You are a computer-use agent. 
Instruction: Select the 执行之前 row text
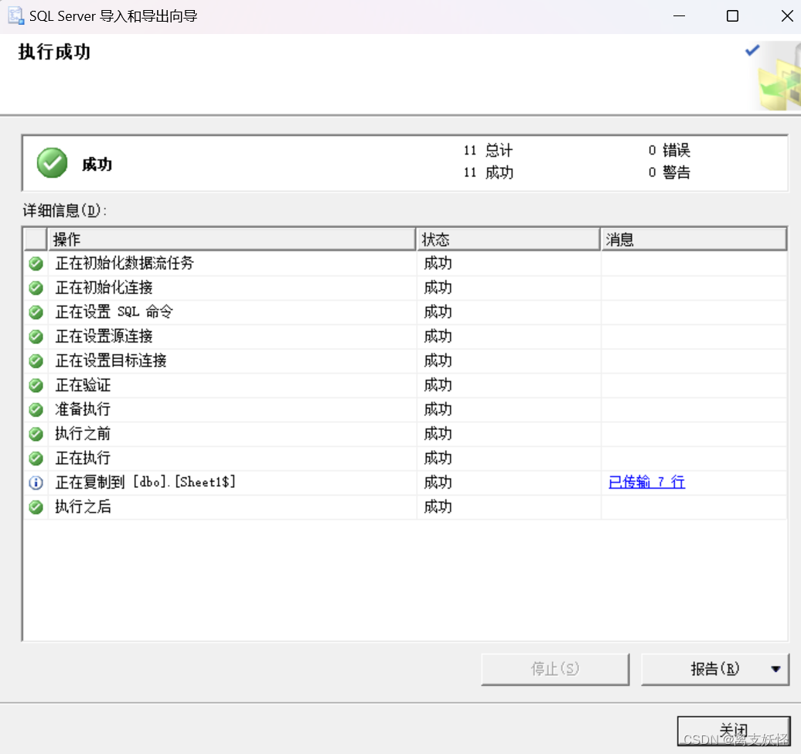coord(83,434)
